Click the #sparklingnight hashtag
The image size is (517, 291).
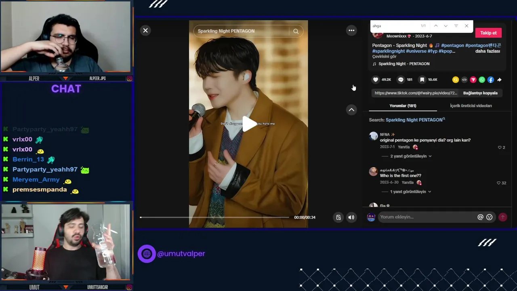tap(388, 51)
